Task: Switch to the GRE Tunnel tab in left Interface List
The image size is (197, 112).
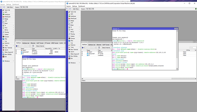Action: click(55, 43)
